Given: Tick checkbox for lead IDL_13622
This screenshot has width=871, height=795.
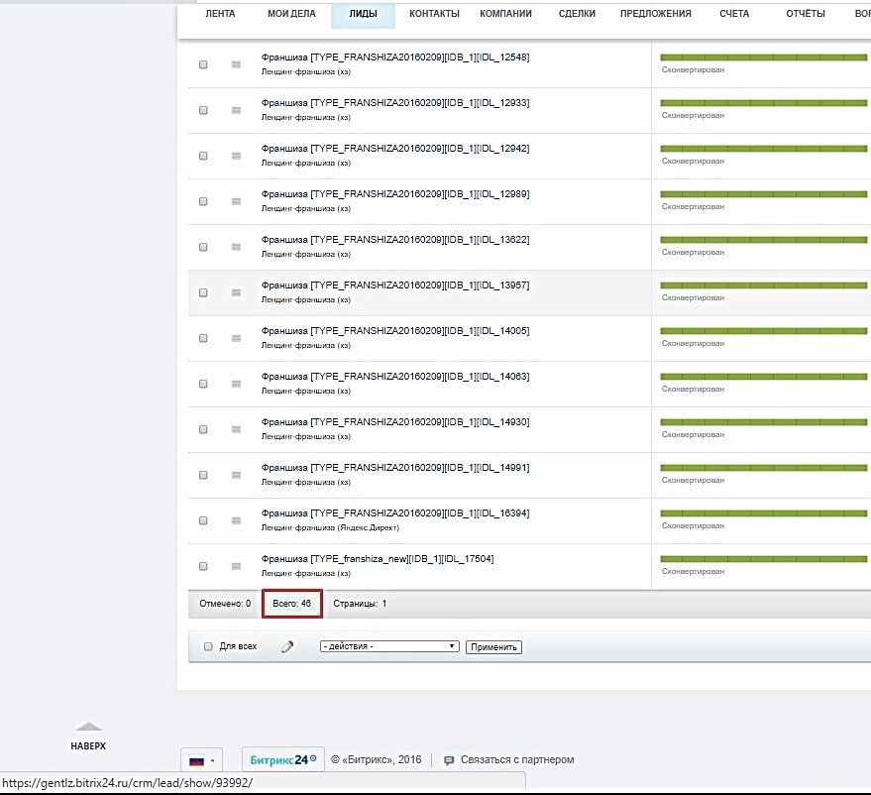Looking at the screenshot, I should tap(203, 247).
